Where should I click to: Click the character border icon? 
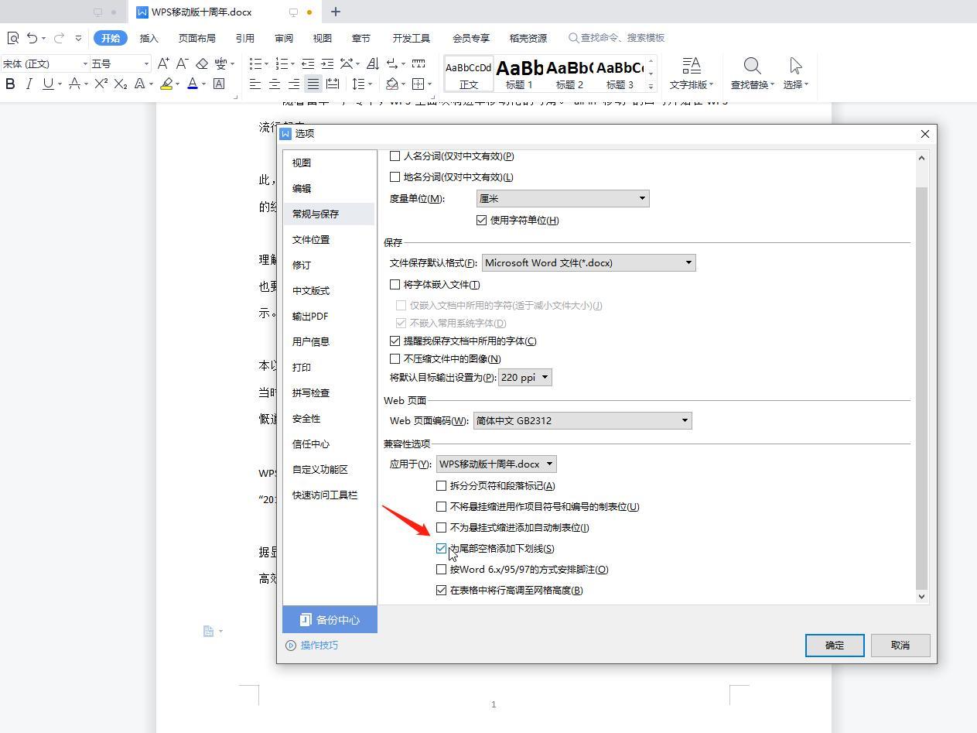click(219, 84)
